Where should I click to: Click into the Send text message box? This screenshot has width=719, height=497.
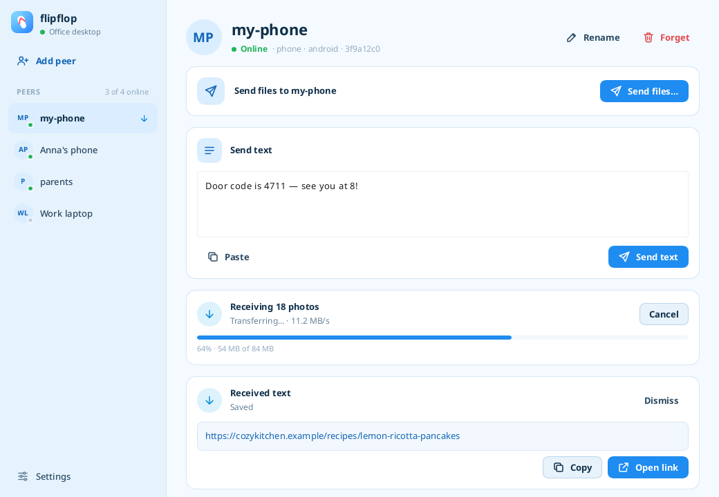coord(442,204)
